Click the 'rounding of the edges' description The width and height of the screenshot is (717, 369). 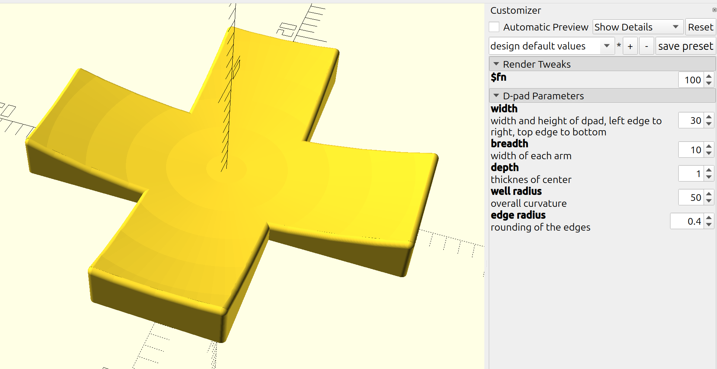[x=540, y=227]
